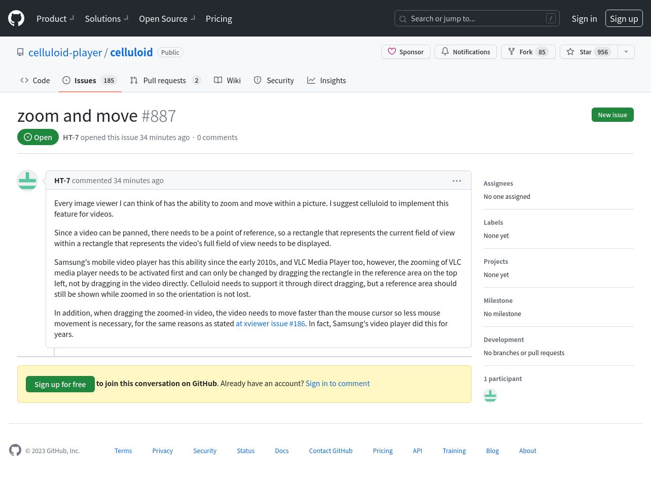
Task: Select the Issues tab
Action: tap(90, 80)
